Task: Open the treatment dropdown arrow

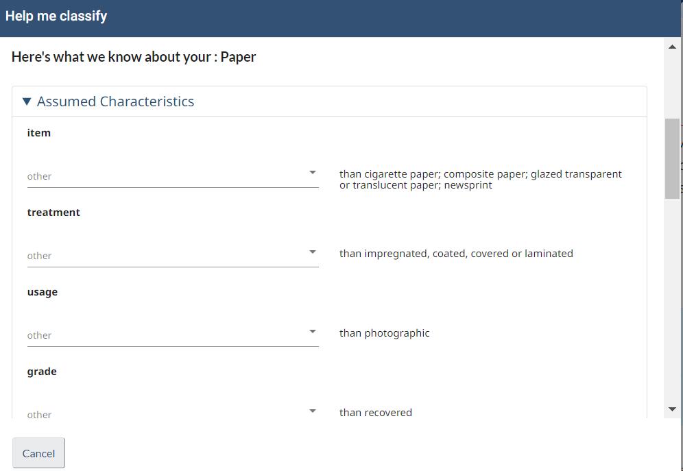Action: coord(313,252)
